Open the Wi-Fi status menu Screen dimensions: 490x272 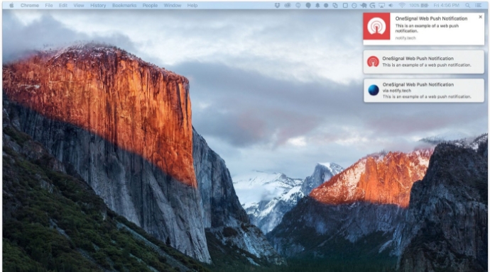point(402,5)
